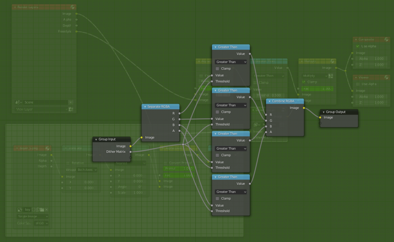This screenshot has height=242, width=394.
Task: Open operation dropdown of third Greater Than from top
Action: (231, 149)
